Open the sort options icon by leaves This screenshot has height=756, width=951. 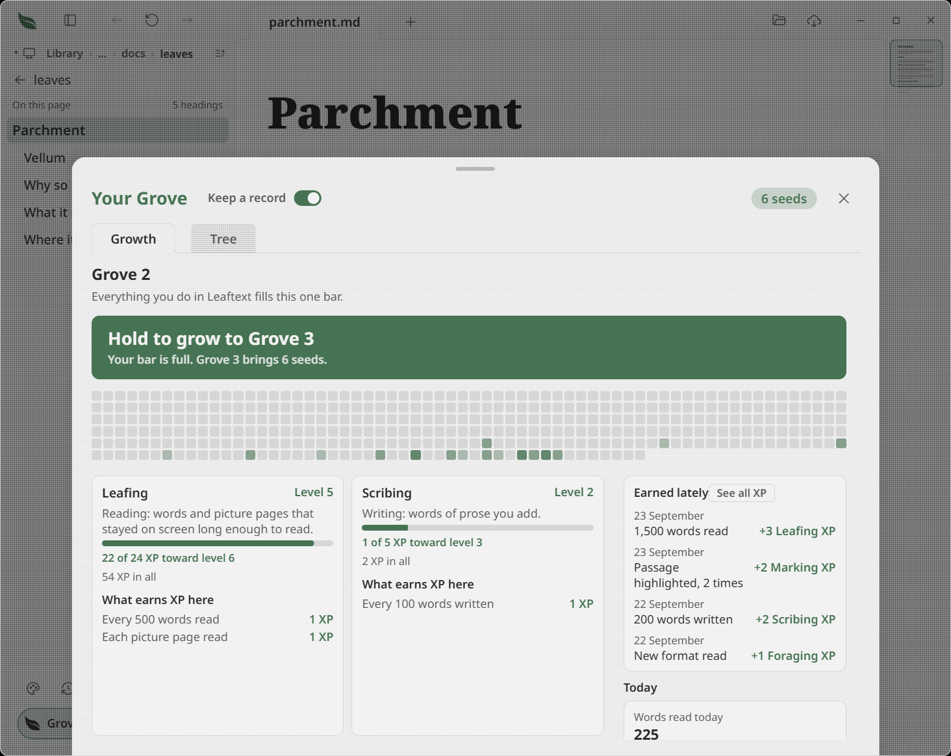220,53
